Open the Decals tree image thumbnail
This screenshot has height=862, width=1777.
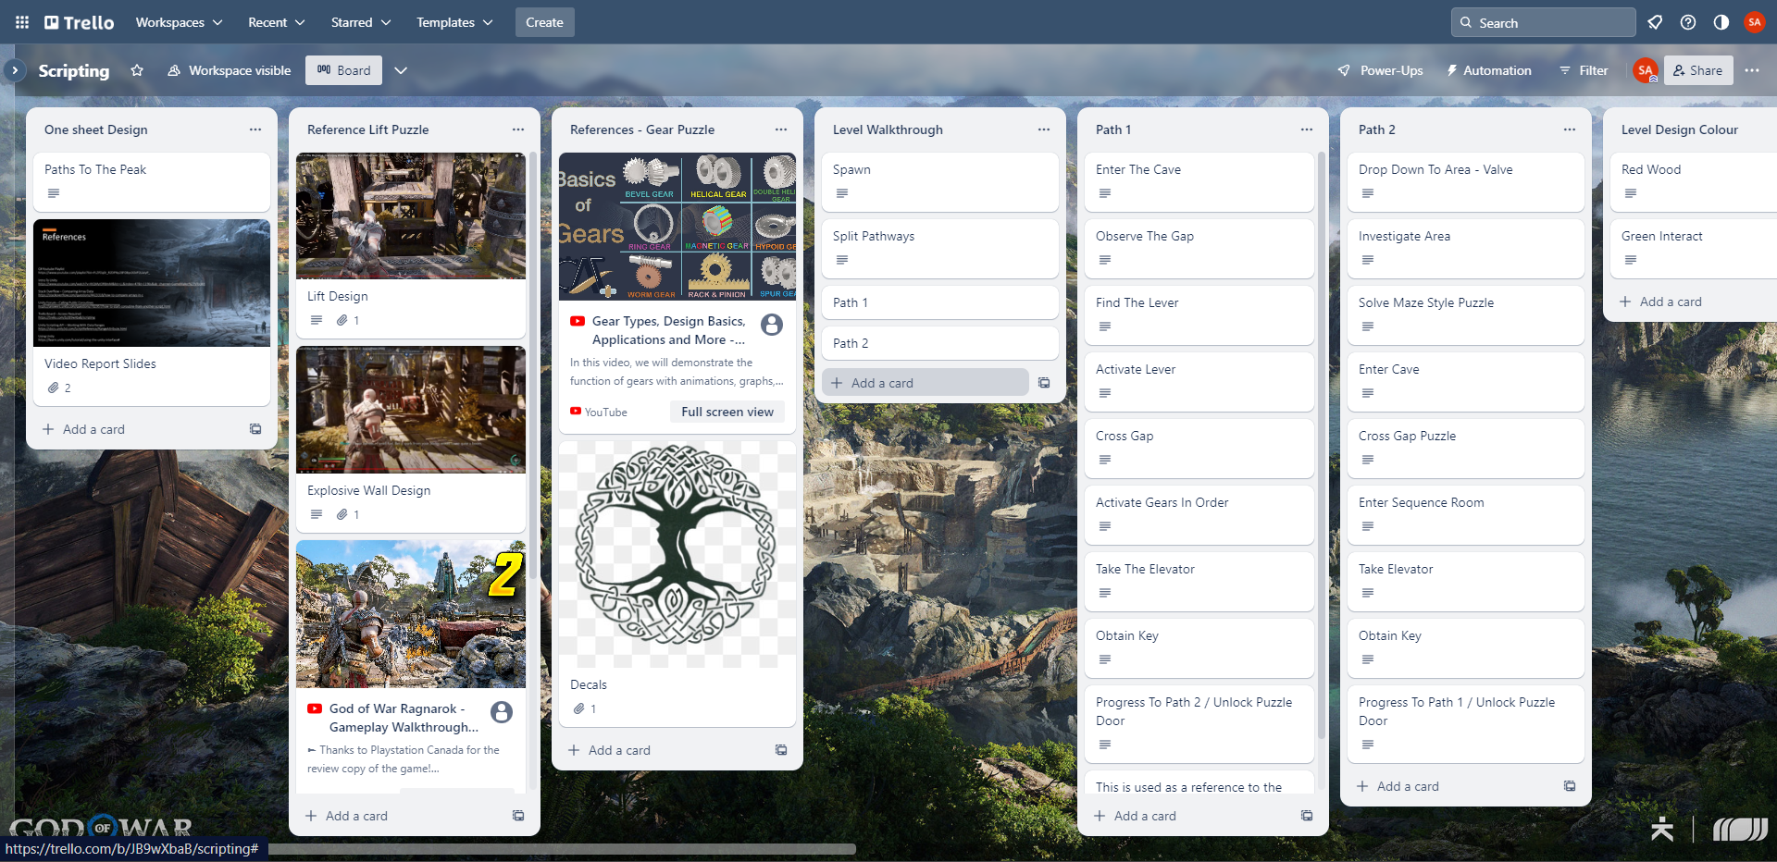[677, 555]
